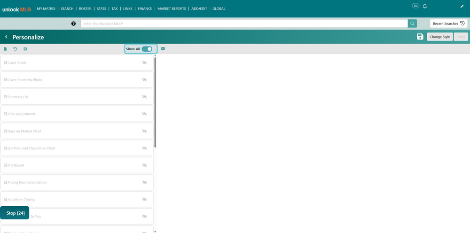Screen dimensions: 470x233
Task: Click the Stop [24] button
Action: pyautogui.click(x=15, y=213)
